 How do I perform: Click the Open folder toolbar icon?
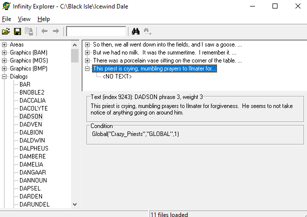tap(6, 31)
